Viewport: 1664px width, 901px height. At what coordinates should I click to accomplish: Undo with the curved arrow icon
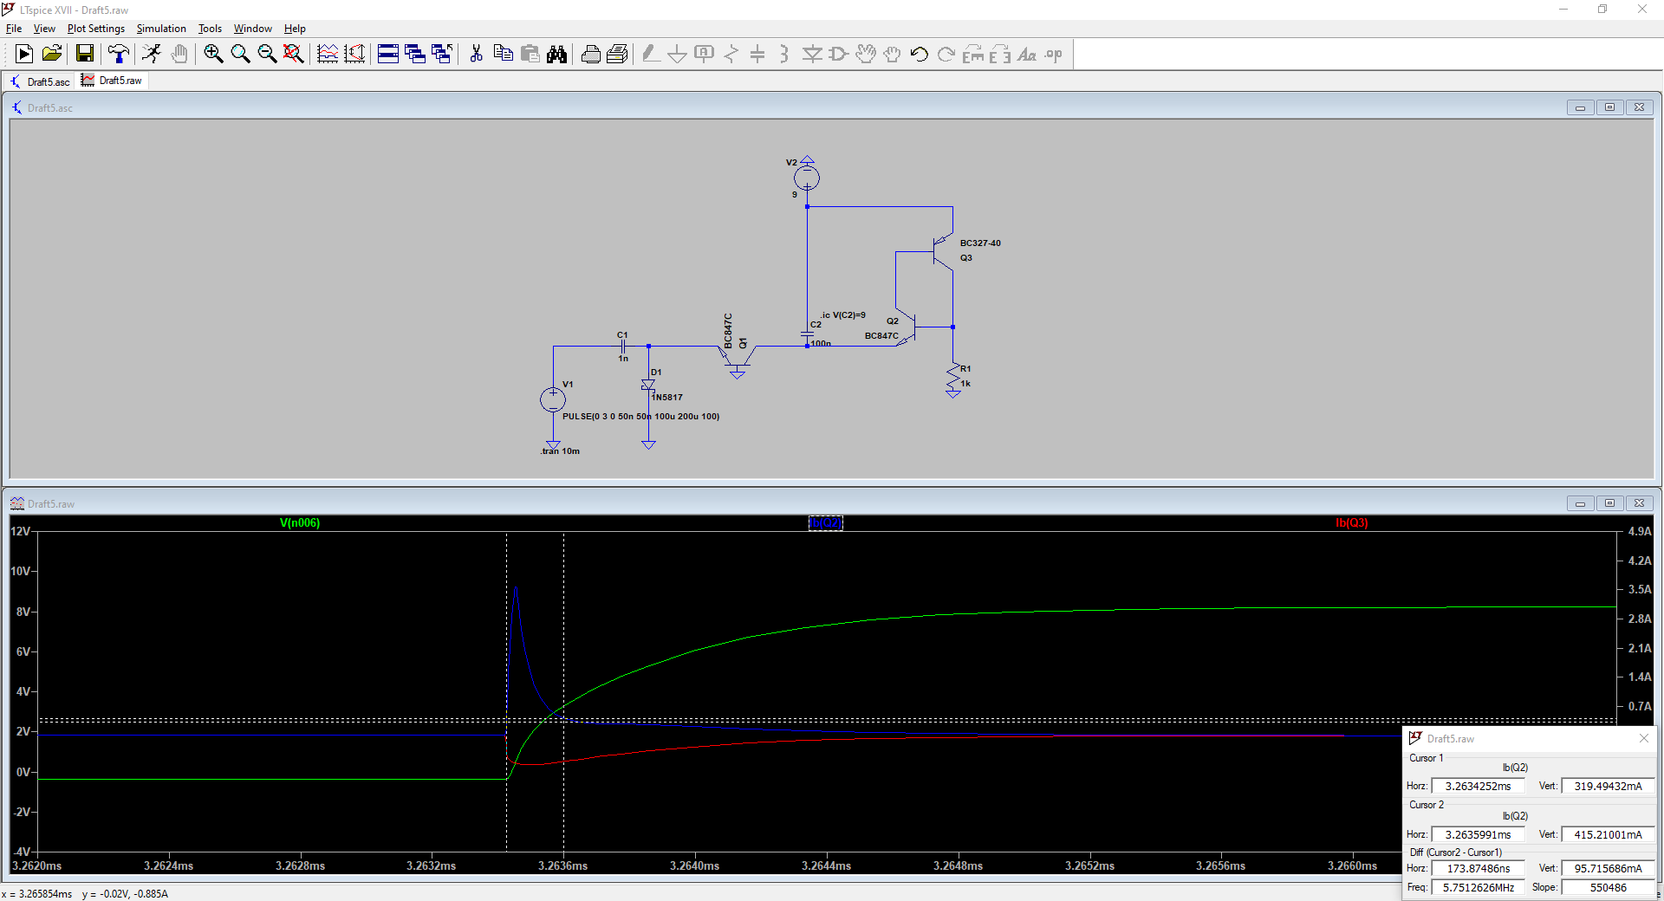[920, 54]
